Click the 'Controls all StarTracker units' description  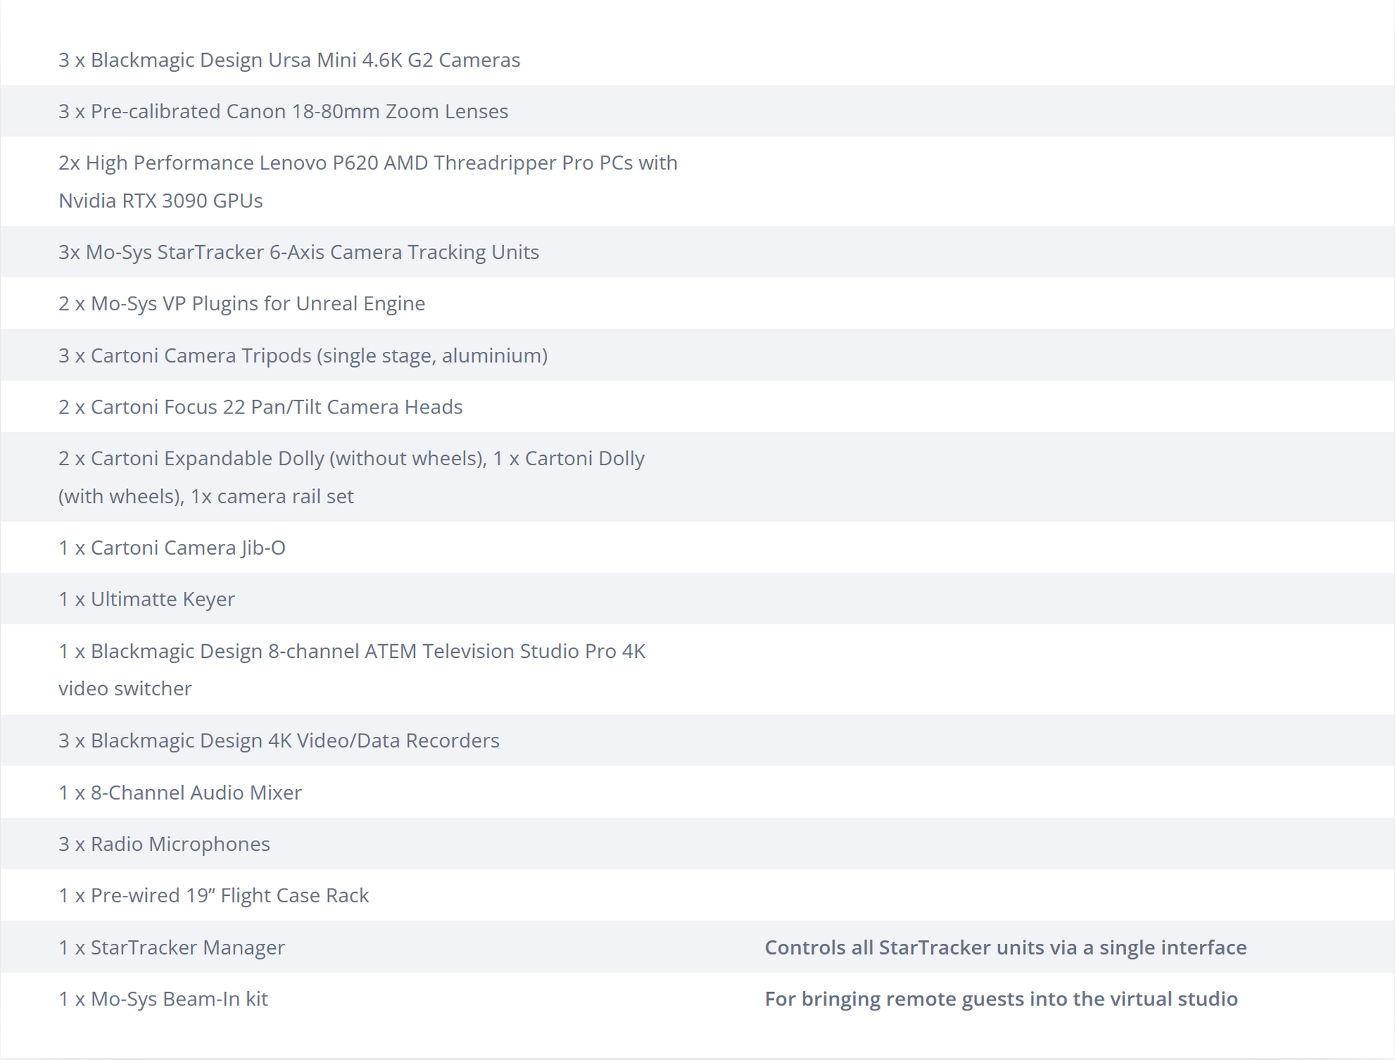click(1005, 947)
